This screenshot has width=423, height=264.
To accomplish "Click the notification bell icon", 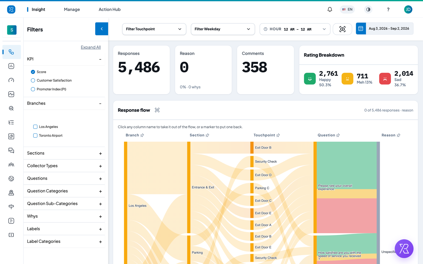I will 330,9.
